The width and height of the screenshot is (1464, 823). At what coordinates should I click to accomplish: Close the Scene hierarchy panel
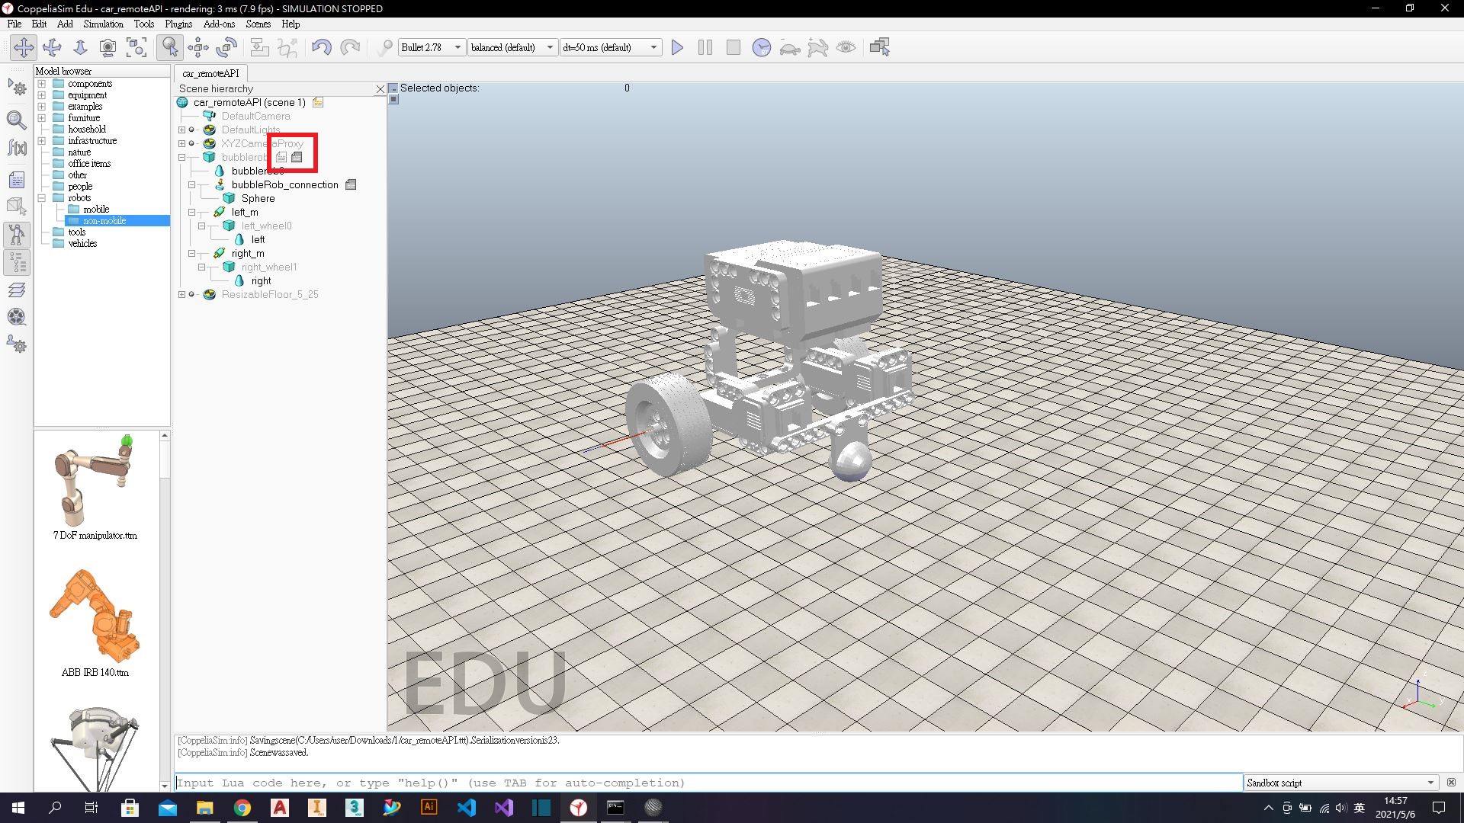(380, 89)
